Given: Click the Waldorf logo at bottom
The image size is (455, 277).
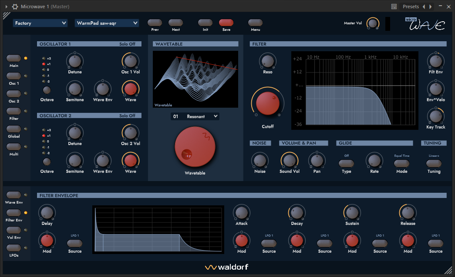Looking at the screenshot, I should click(x=227, y=267).
